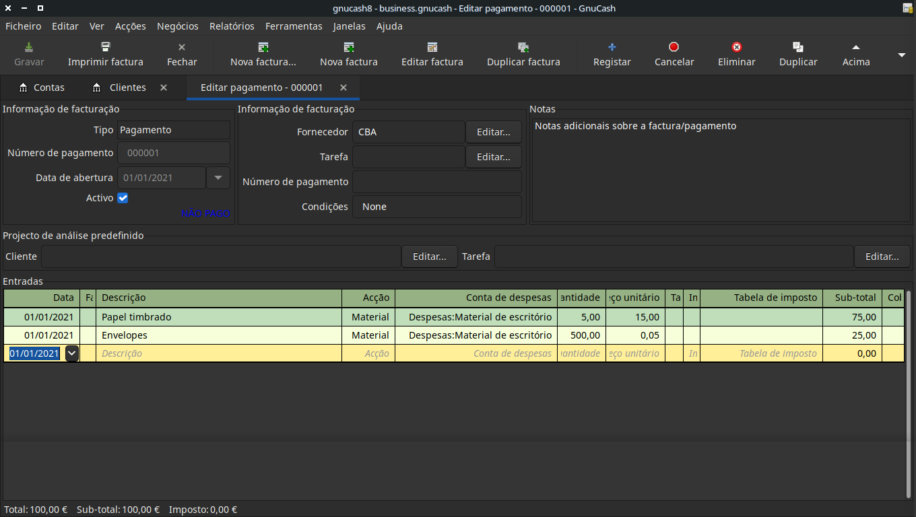Select the Envelopes entry description cell

[218, 335]
